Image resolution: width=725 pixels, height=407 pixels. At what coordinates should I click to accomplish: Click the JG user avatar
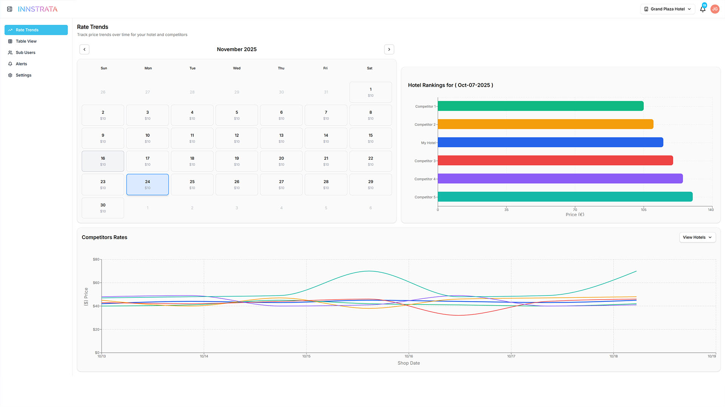pyautogui.click(x=715, y=9)
